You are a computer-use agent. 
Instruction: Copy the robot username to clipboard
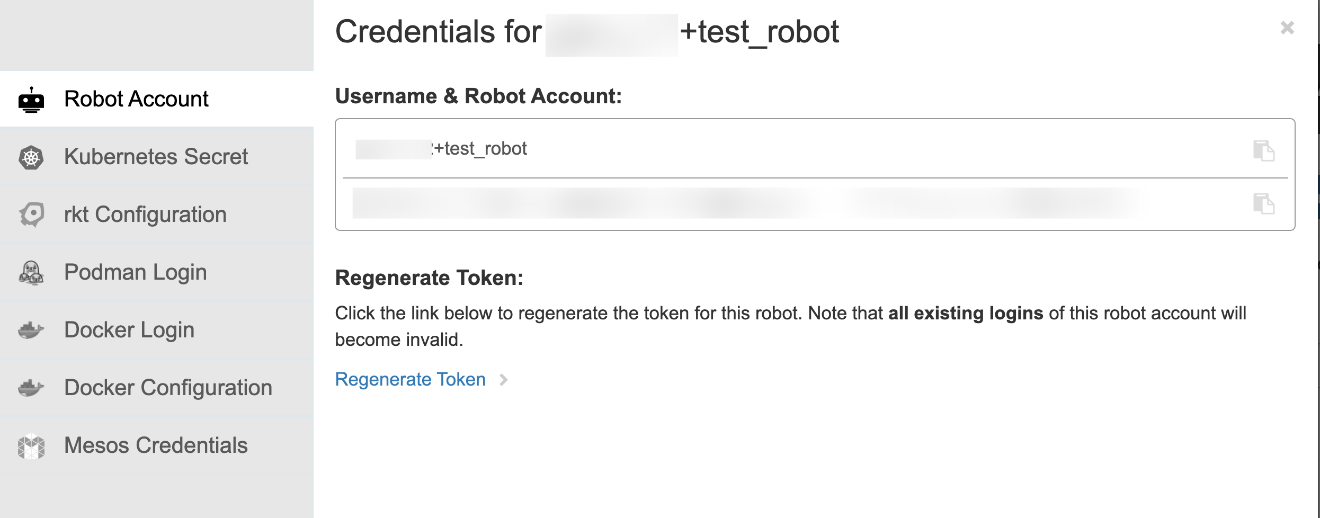1263,151
